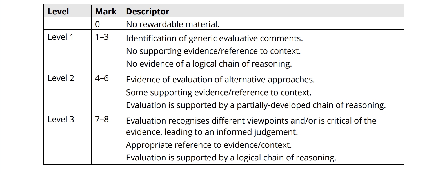Select the "Level 3" row label
This screenshot has width=447, height=174.
pos(61,119)
